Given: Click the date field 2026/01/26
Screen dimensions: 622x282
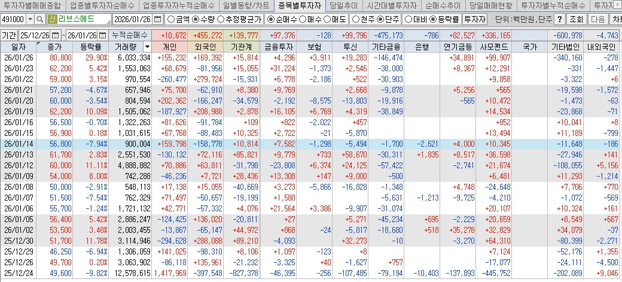Looking at the screenshot, I should click(133, 19).
